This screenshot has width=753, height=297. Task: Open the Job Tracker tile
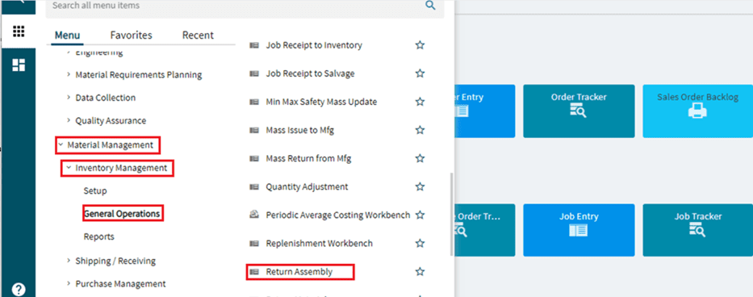coord(698,230)
